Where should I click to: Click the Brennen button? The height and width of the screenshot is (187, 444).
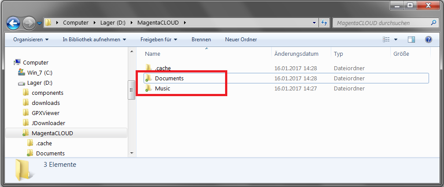point(201,40)
